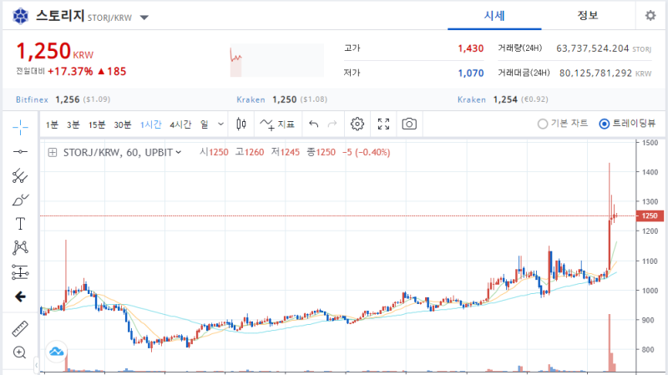
Task: Take a chart snapshot with camera
Action: pos(409,124)
